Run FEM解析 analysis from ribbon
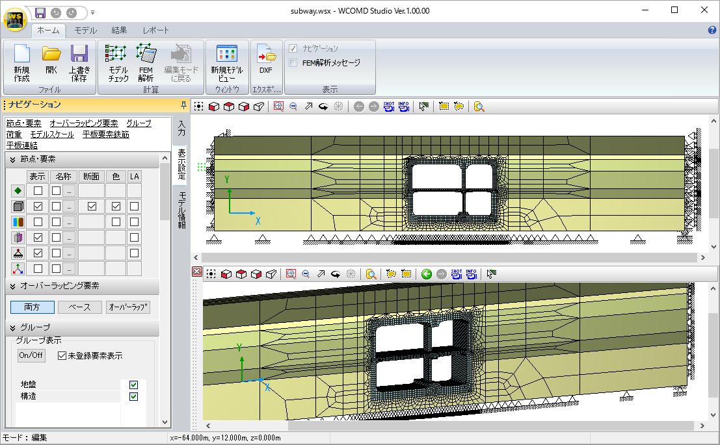The height and width of the screenshot is (445, 720). pyautogui.click(x=146, y=63)
